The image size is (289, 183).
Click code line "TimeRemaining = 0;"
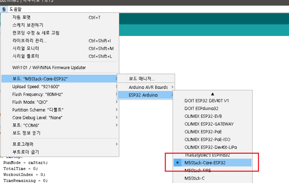click(26, 180)
